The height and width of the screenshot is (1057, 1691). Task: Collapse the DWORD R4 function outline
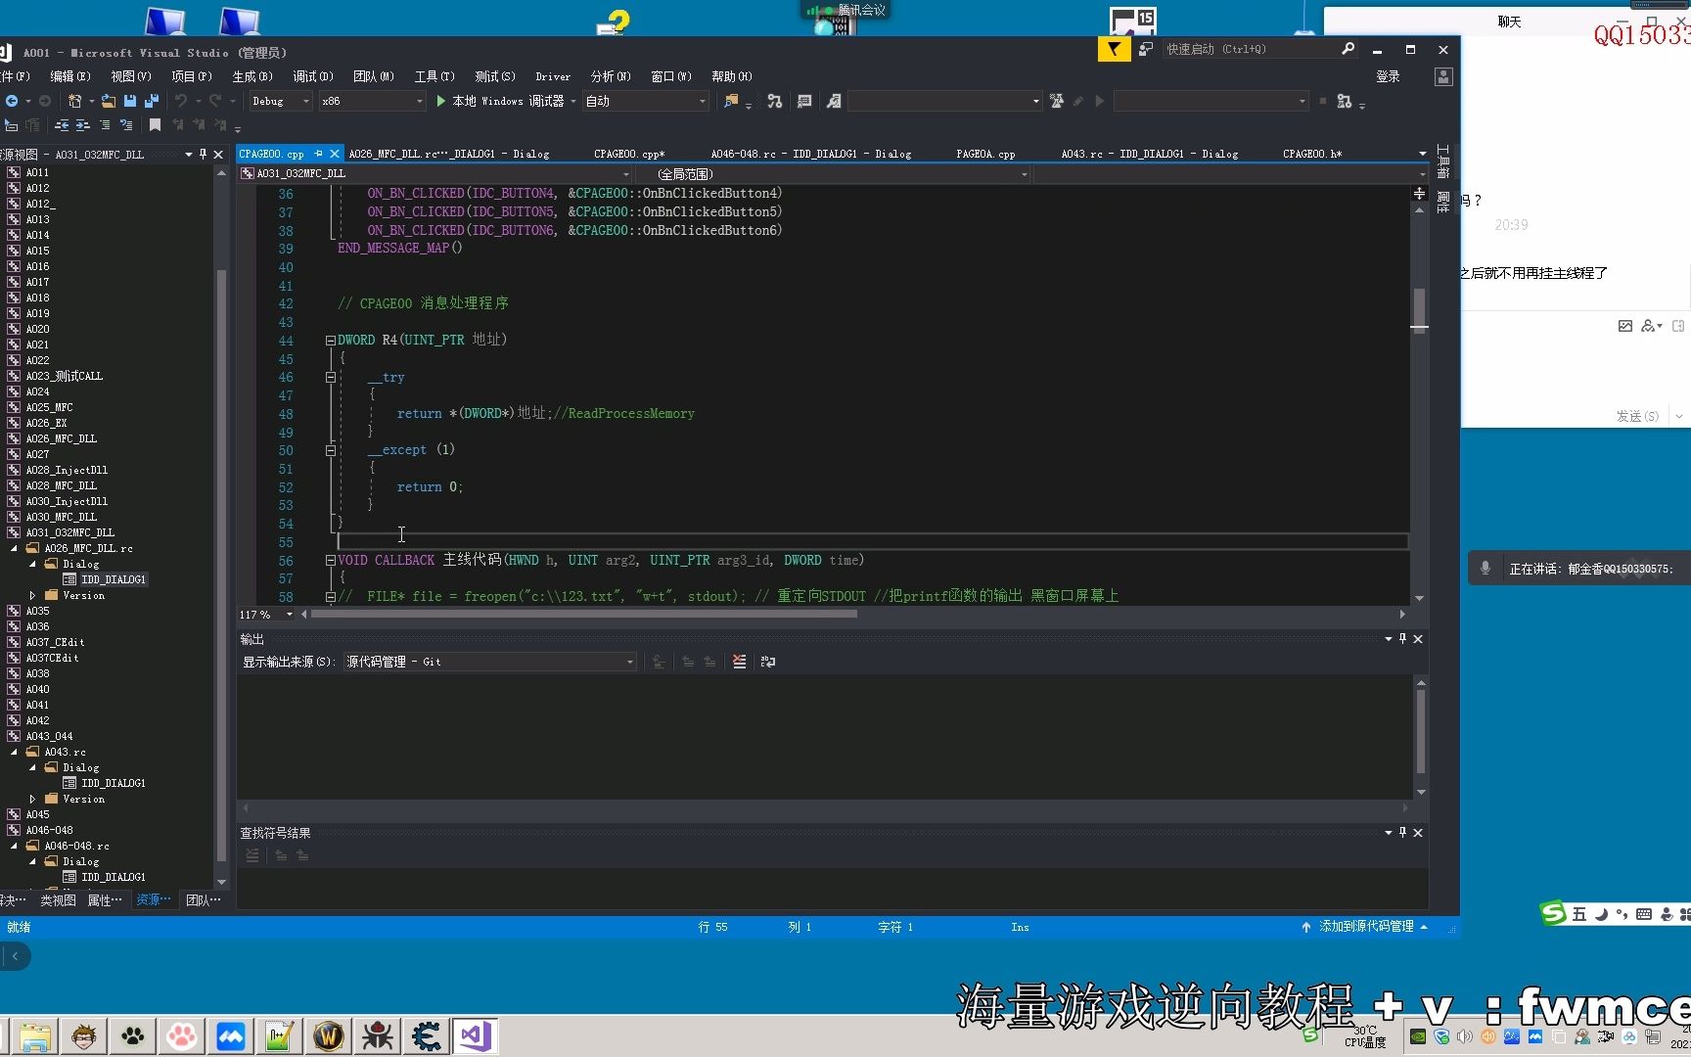point(331,341)
